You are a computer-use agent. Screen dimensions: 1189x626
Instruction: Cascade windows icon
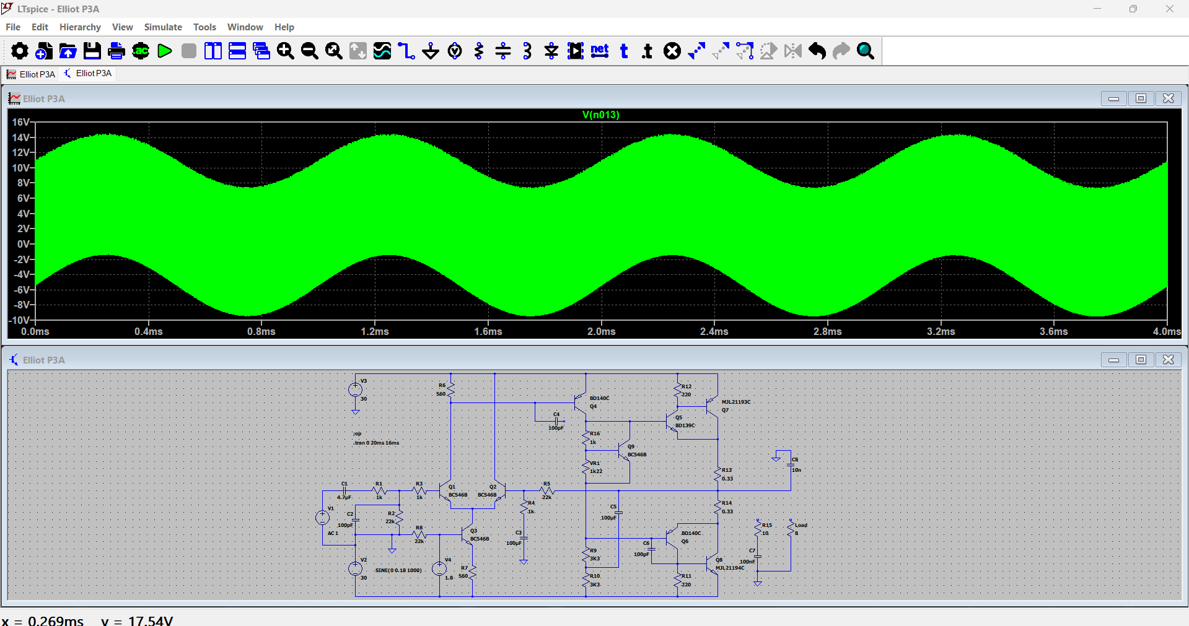[261, 51]
